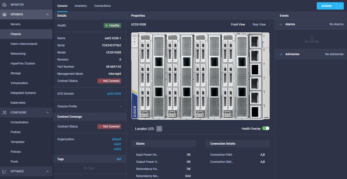Click the name value aa02-6536-1

(113, 38)
